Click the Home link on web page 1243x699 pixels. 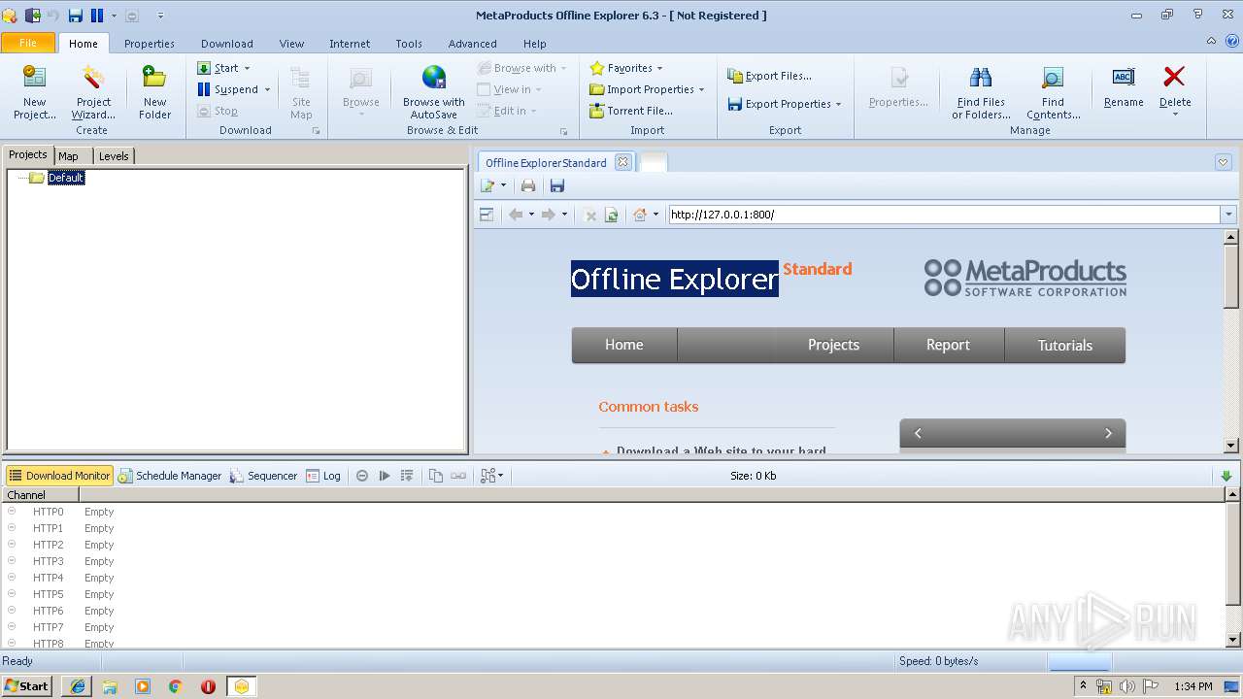click(623, 345)
